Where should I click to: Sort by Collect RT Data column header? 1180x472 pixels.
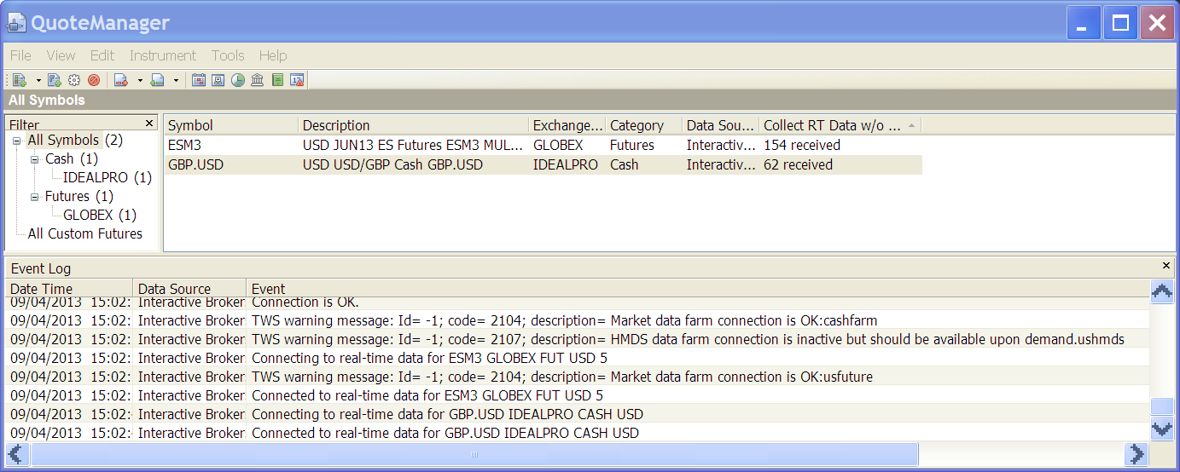pyautogui.click(x=840, y=125)
